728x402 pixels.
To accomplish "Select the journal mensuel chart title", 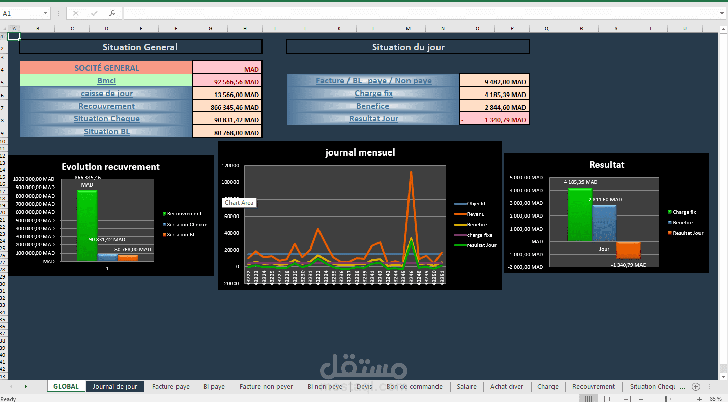I will pos(360,152).
